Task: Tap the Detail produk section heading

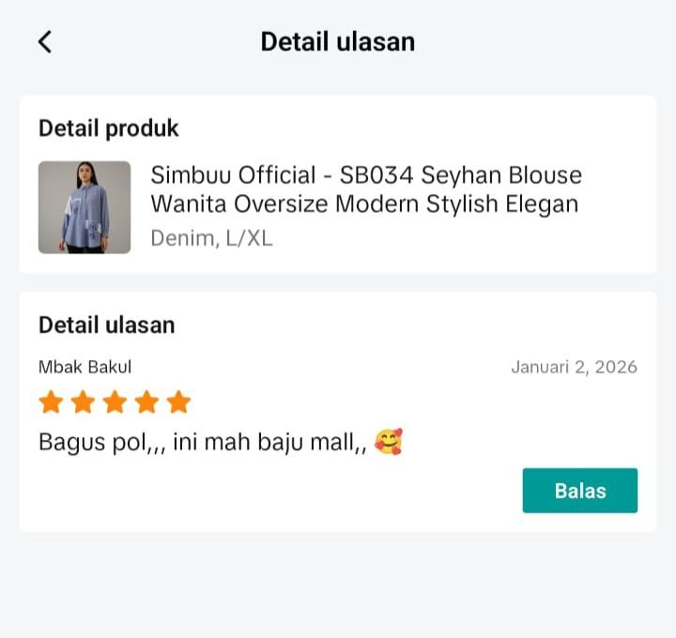Action: (x=109, y=129)
